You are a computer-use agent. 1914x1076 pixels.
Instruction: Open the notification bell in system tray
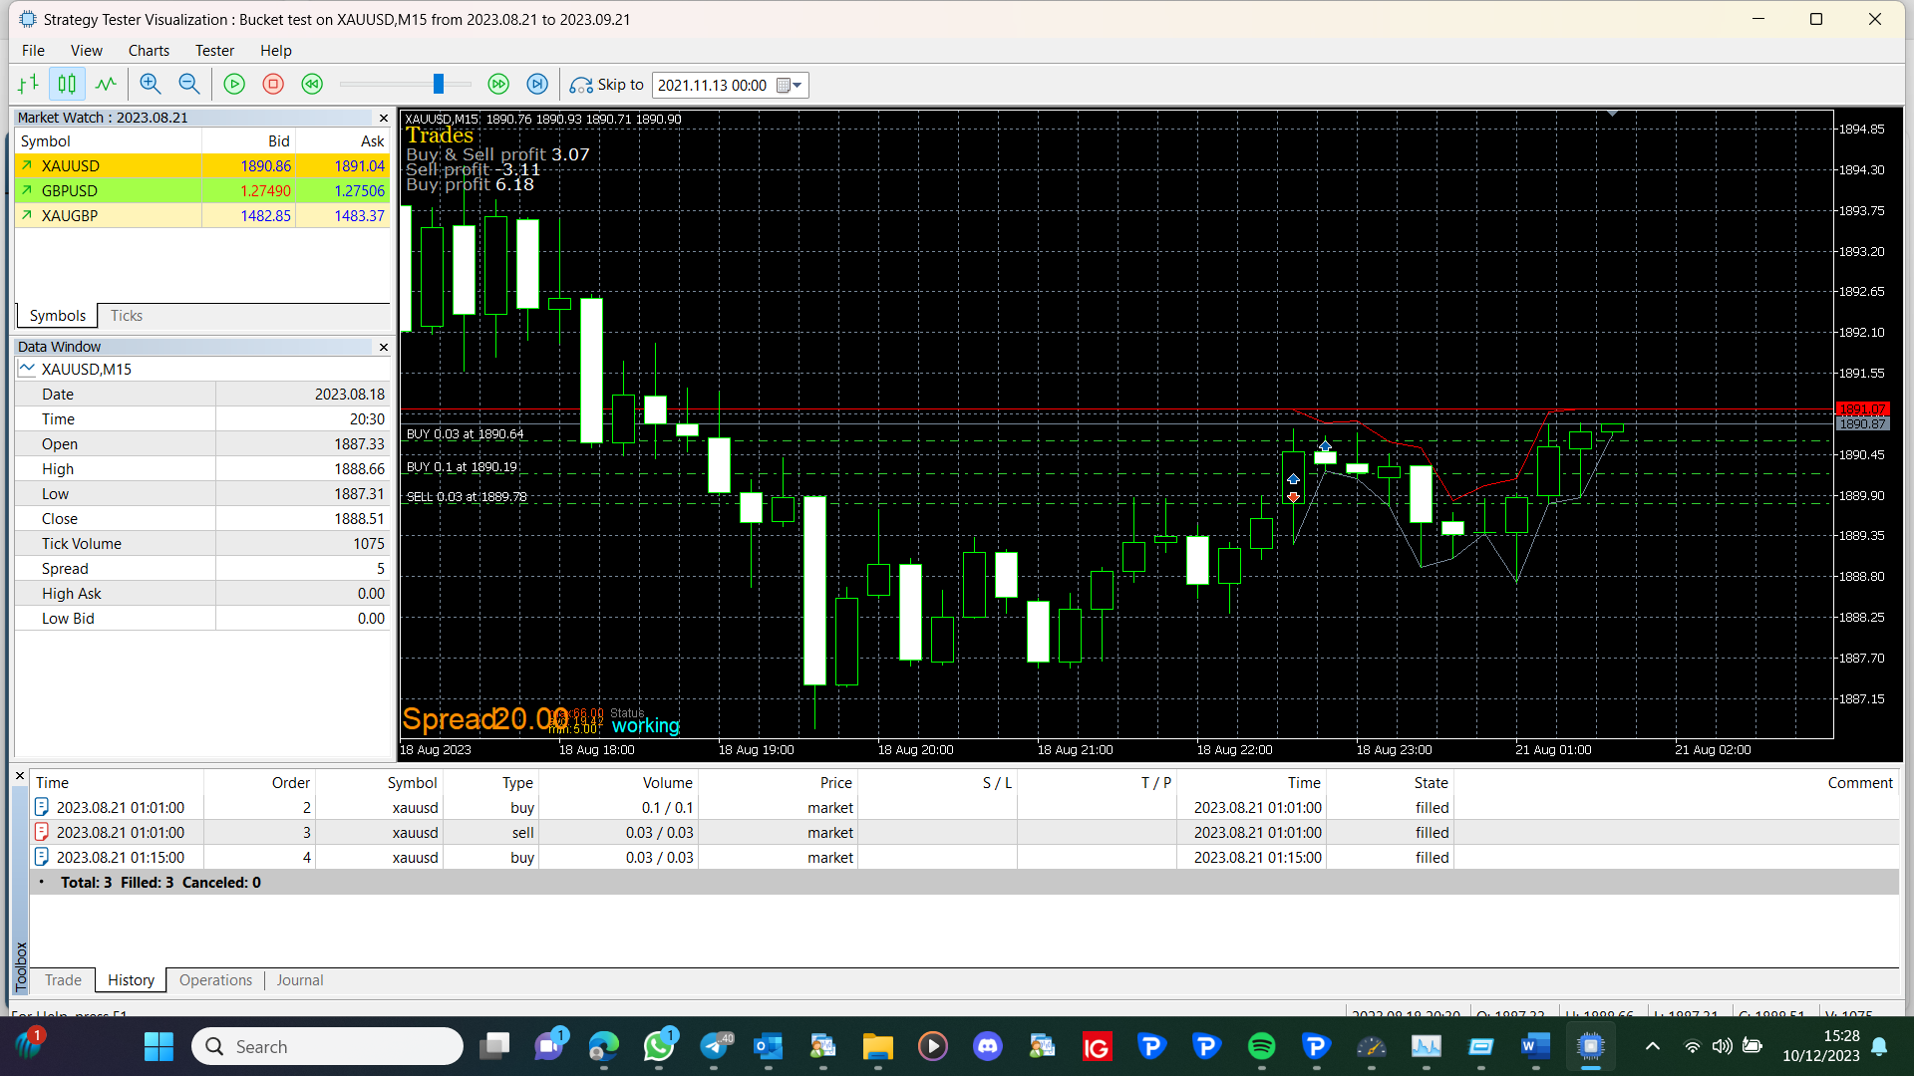click(x=1879, y=1046)
